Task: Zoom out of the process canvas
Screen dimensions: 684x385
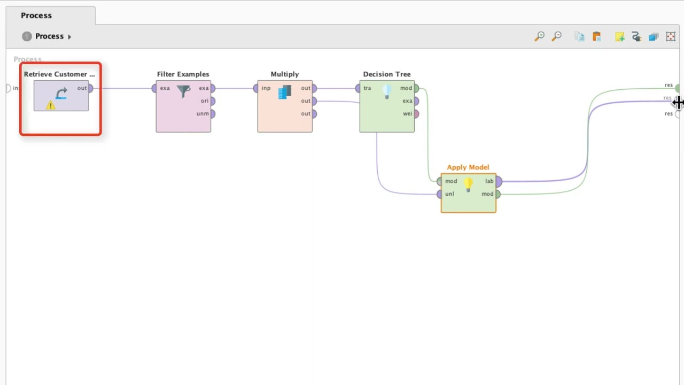Action: click(556, 36)
